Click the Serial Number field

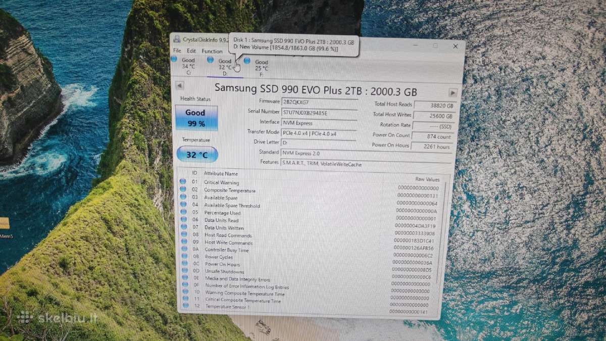319,113
